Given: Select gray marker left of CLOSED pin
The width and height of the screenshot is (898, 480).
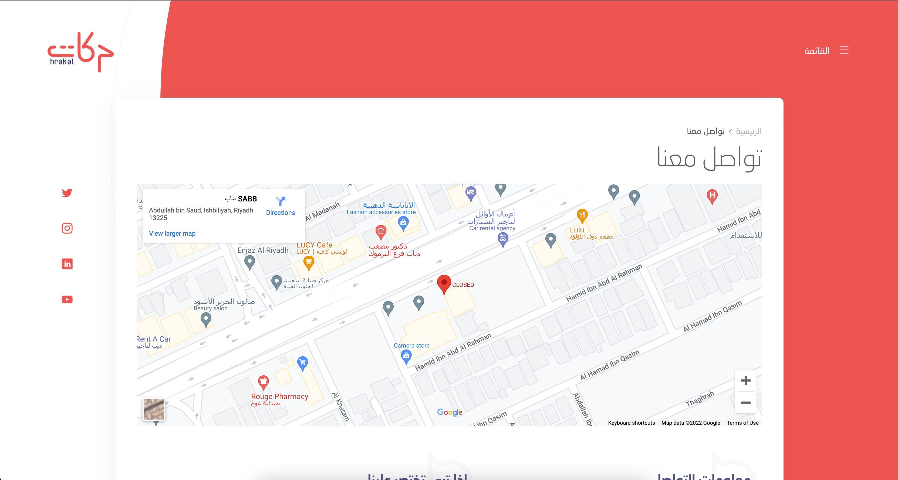Looking at the screenshot, I should coord(418,303).
